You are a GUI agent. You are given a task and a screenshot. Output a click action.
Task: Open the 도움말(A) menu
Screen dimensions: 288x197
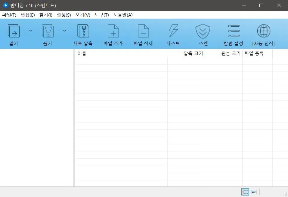[x=123, y=15]
